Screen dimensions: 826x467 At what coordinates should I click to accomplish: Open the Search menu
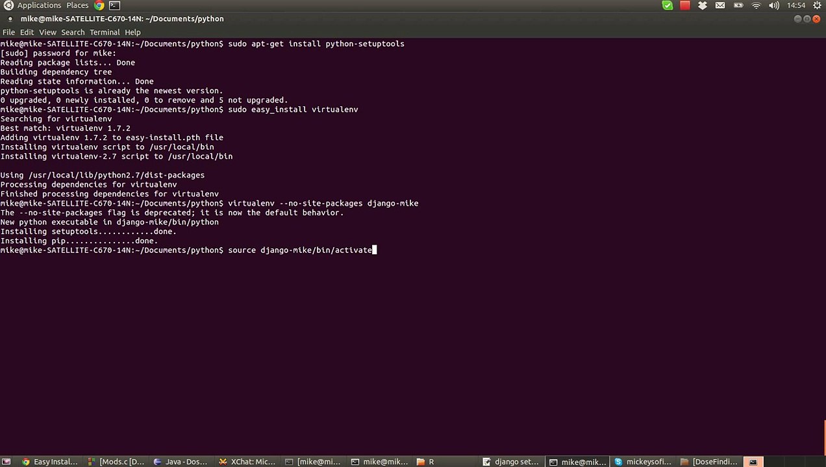73,32
